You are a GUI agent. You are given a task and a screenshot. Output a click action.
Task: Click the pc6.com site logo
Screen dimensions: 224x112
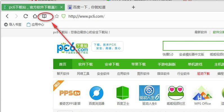pyautogui.click(x=72, y=48)
